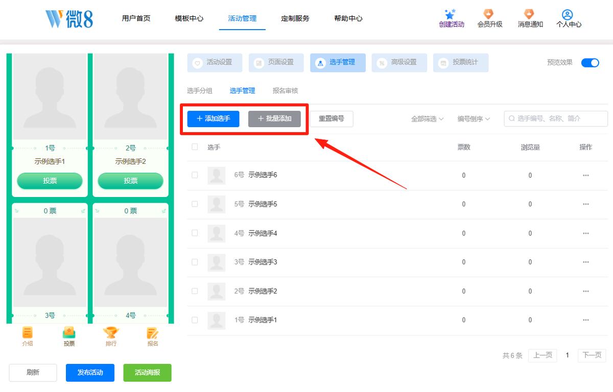The height and width of the screenshot is (392, 613).
Task: Vote for 示例选手1 in preview
Action: (x=50, y=181)
